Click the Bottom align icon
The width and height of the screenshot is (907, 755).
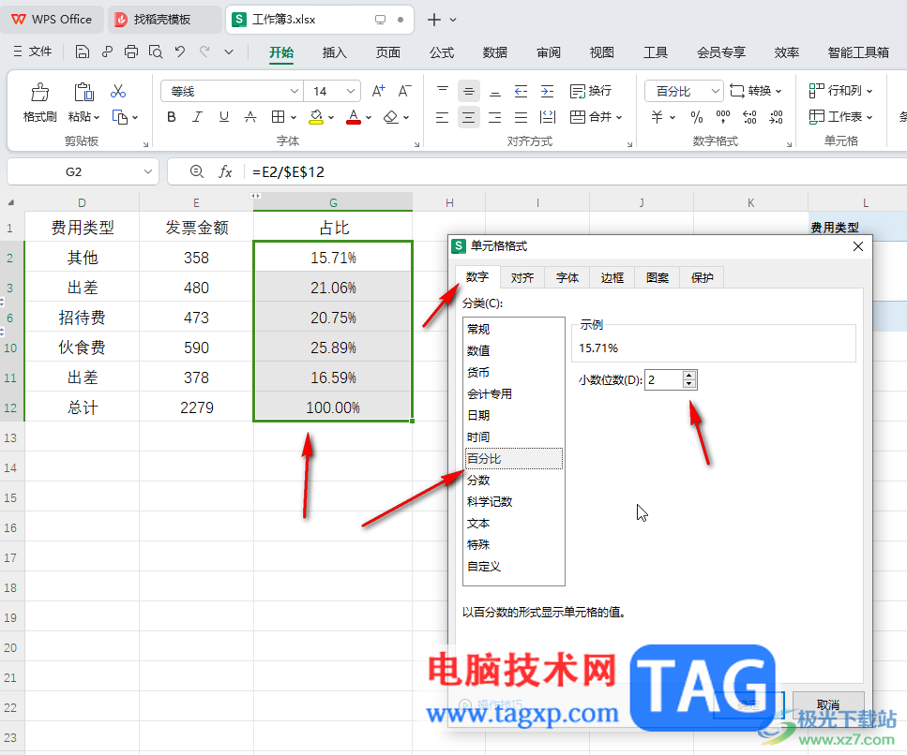tap(495, 91)
